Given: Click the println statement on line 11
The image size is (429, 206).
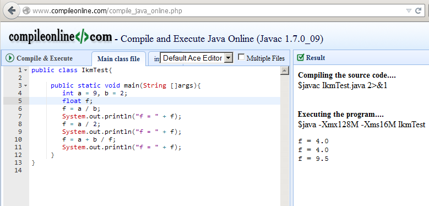Looking at the screenshot, I should 122,147.
